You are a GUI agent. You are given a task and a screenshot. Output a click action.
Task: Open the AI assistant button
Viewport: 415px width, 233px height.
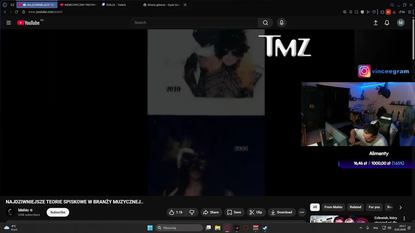point(401,12)
